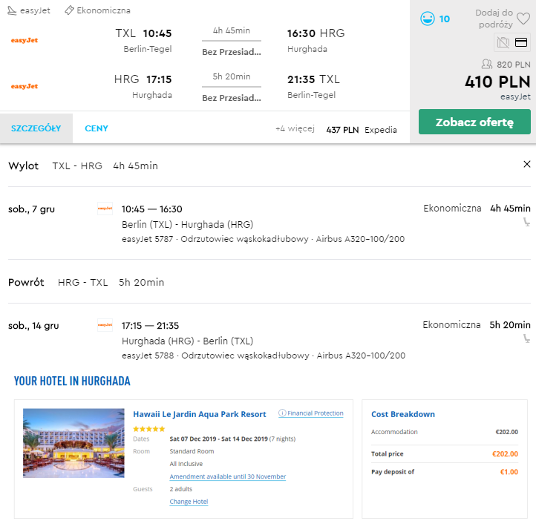Close the flight details panel with X
536x521 pixels.
(527, 164)
